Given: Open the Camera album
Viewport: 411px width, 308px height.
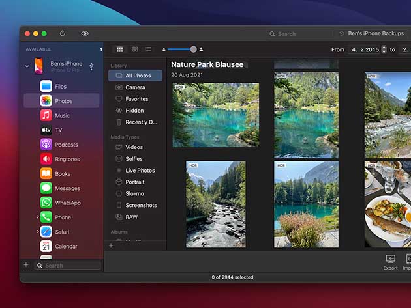Looking at the screenshot, I should (135, 87).
